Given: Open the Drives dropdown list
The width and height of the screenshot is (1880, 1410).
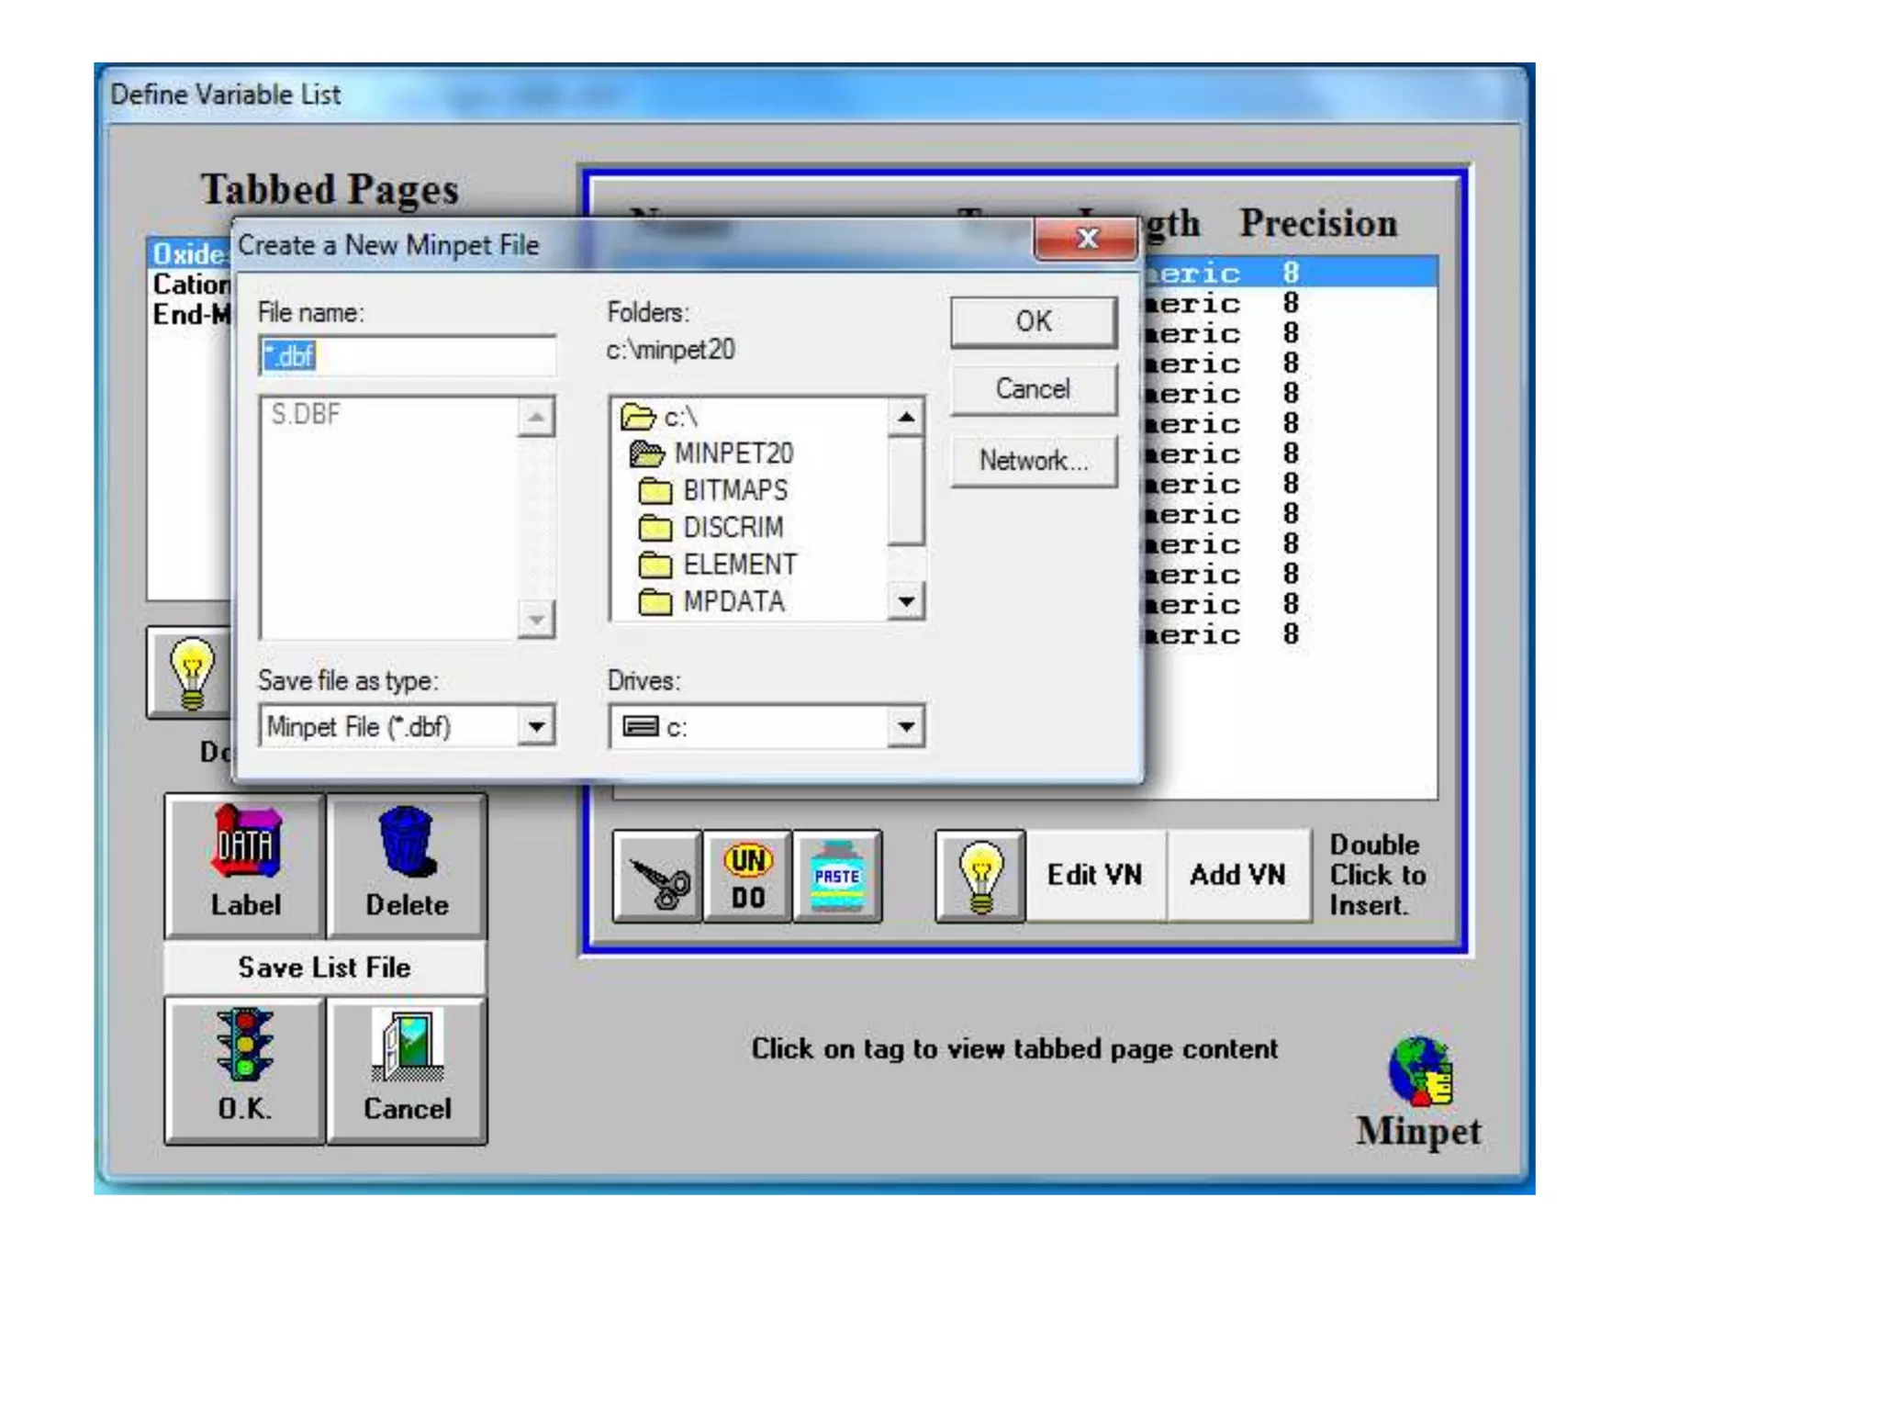Looking at the screenshot, I should [x=905, y=727].
